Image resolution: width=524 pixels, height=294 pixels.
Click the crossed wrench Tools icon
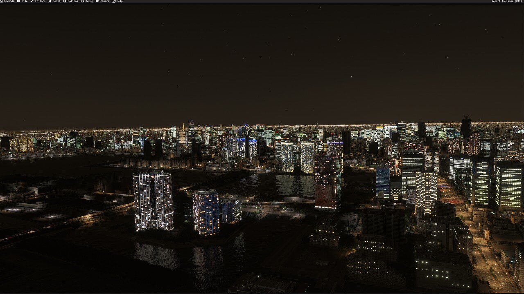(x=50, y=1)
